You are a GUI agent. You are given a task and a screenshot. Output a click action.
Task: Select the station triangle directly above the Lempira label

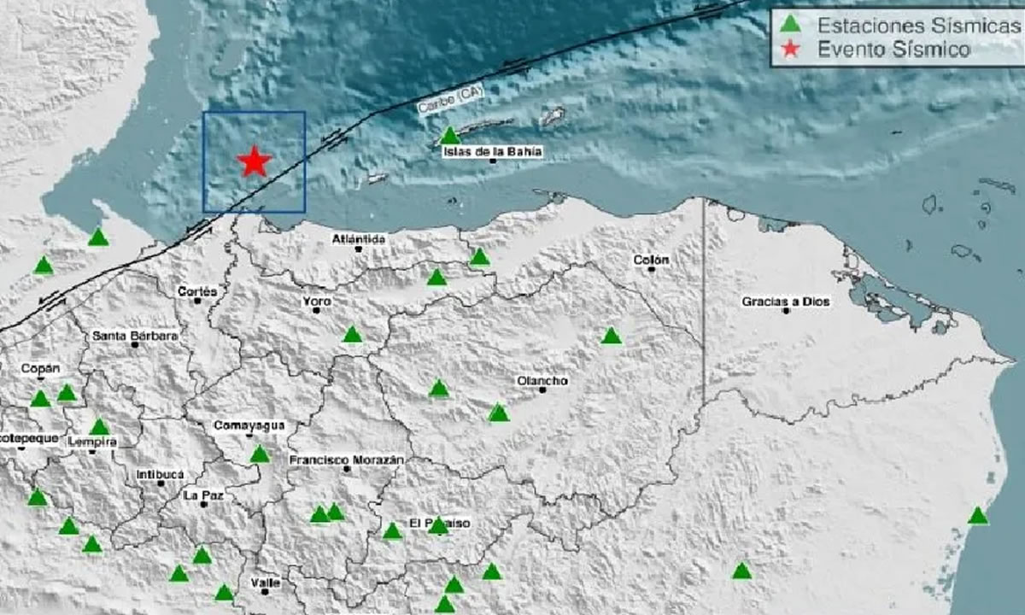point(100,427)
